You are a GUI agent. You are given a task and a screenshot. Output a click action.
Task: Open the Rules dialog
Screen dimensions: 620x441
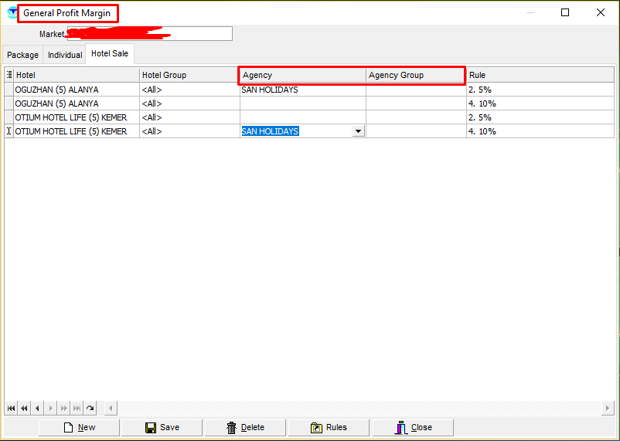pyautogui.click(x=329, y=427)
